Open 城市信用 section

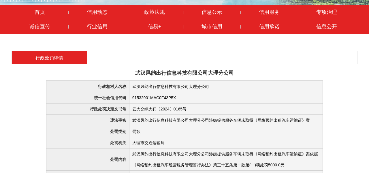[212, 27]
